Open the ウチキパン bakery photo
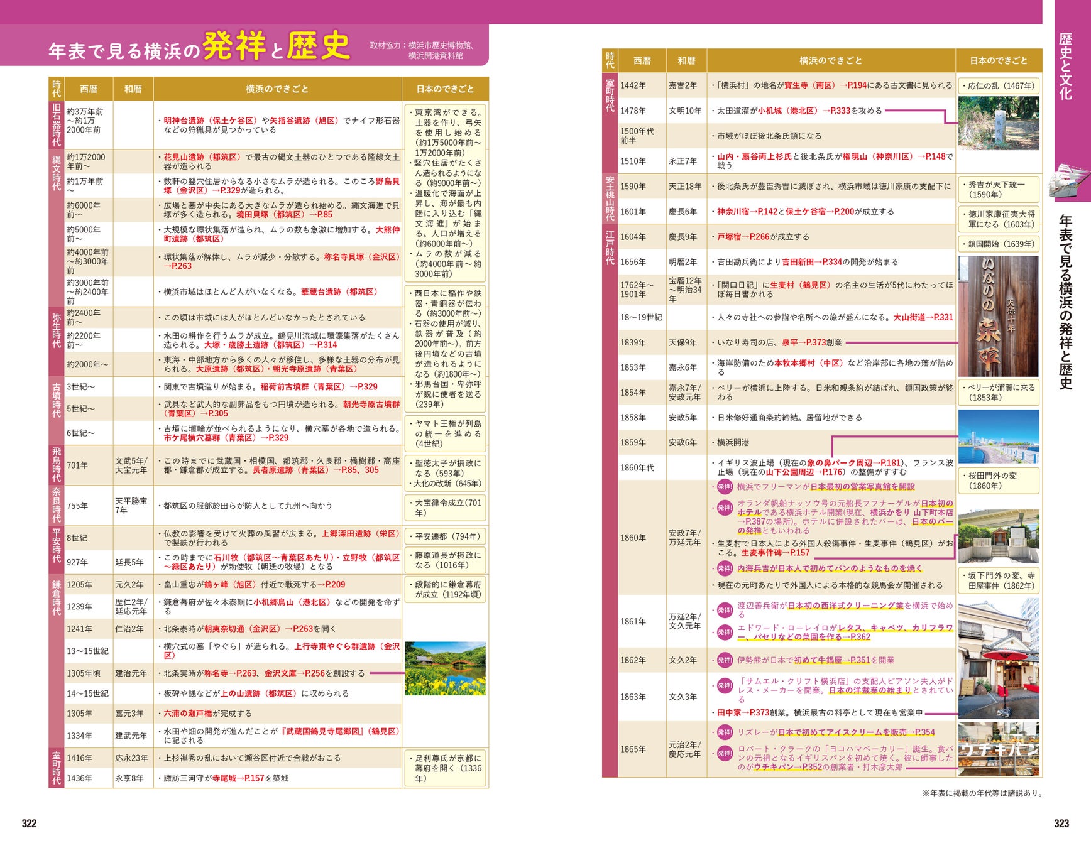This screenshot has width=1091, height=848. [x=999, y=749]
